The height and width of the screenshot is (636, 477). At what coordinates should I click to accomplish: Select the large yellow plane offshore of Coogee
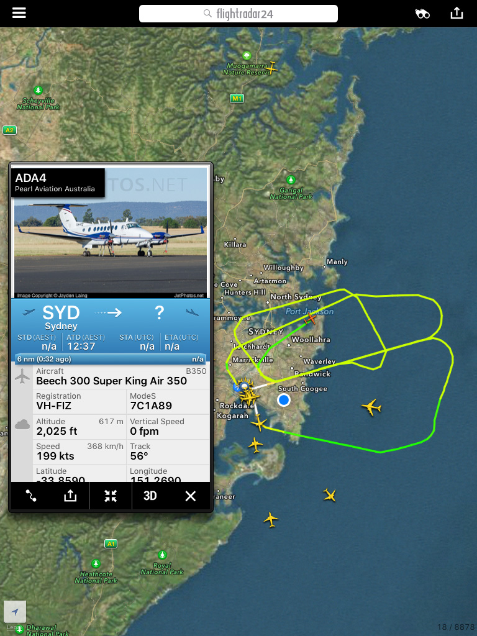point(371,407)
